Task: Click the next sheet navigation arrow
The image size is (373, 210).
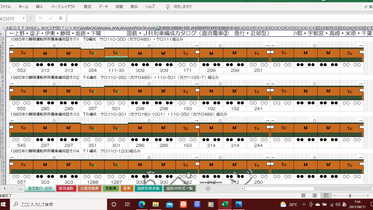Action: point(12,188)
